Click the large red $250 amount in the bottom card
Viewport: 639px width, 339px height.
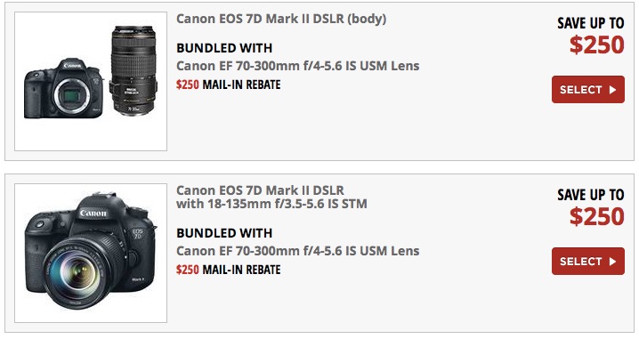[597, 216]
